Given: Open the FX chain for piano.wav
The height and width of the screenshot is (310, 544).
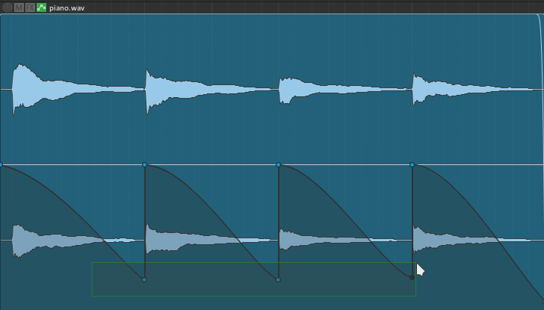Looking at the screenshot, I should (30, 7).
